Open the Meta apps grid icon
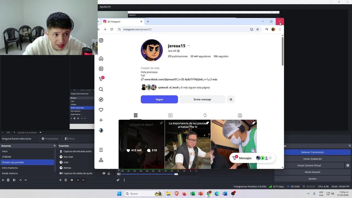The image size is (352, 198). 101,160
